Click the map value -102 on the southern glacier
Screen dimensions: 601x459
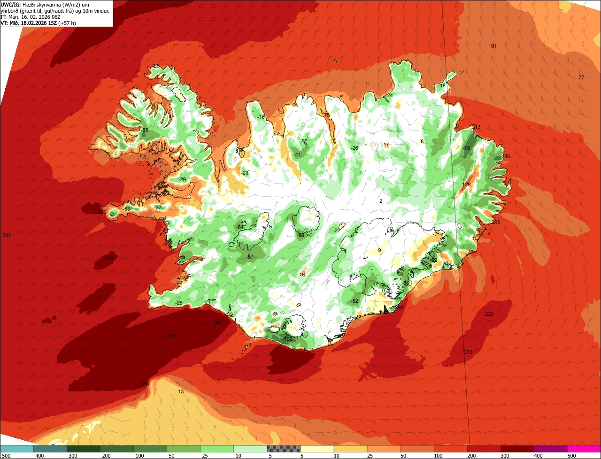(288, 338)
